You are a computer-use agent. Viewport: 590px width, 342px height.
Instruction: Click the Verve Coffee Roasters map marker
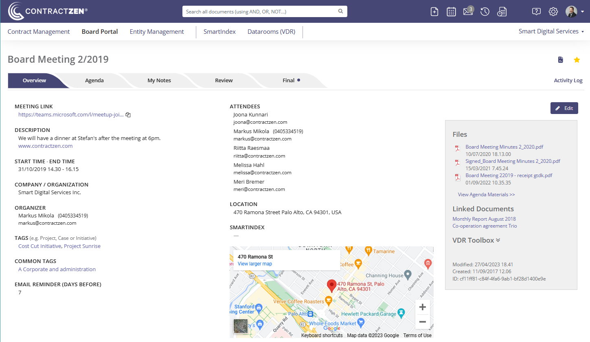pos(329,300)
